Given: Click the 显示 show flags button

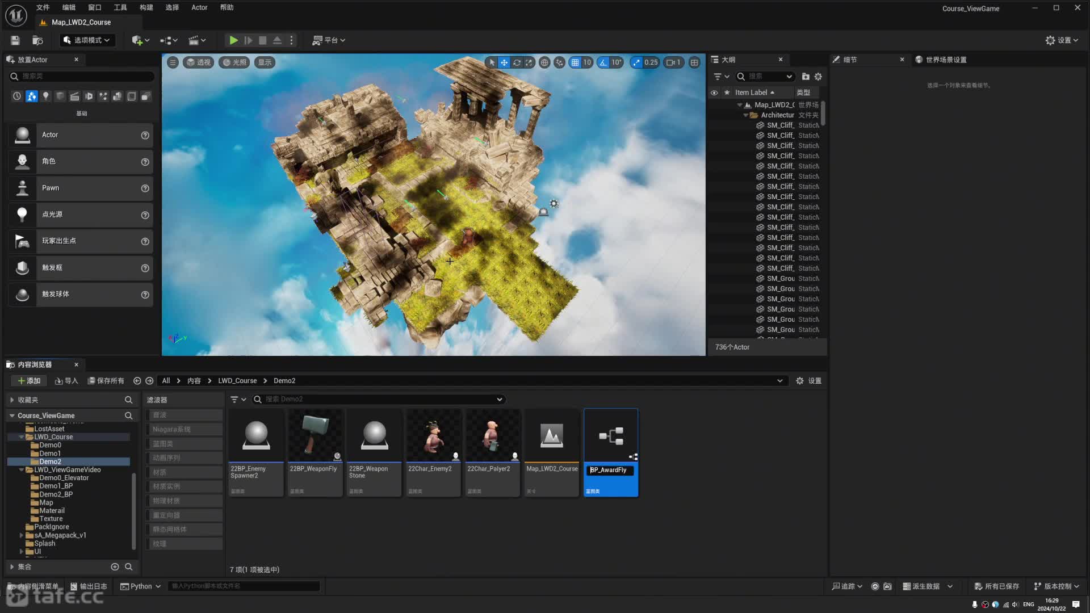Looking at the screenshot, I should (265, 62).
